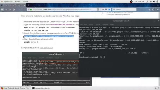Open terminal View menu
This screenshot has height=90, width=160.
click(x=91, y=25)
